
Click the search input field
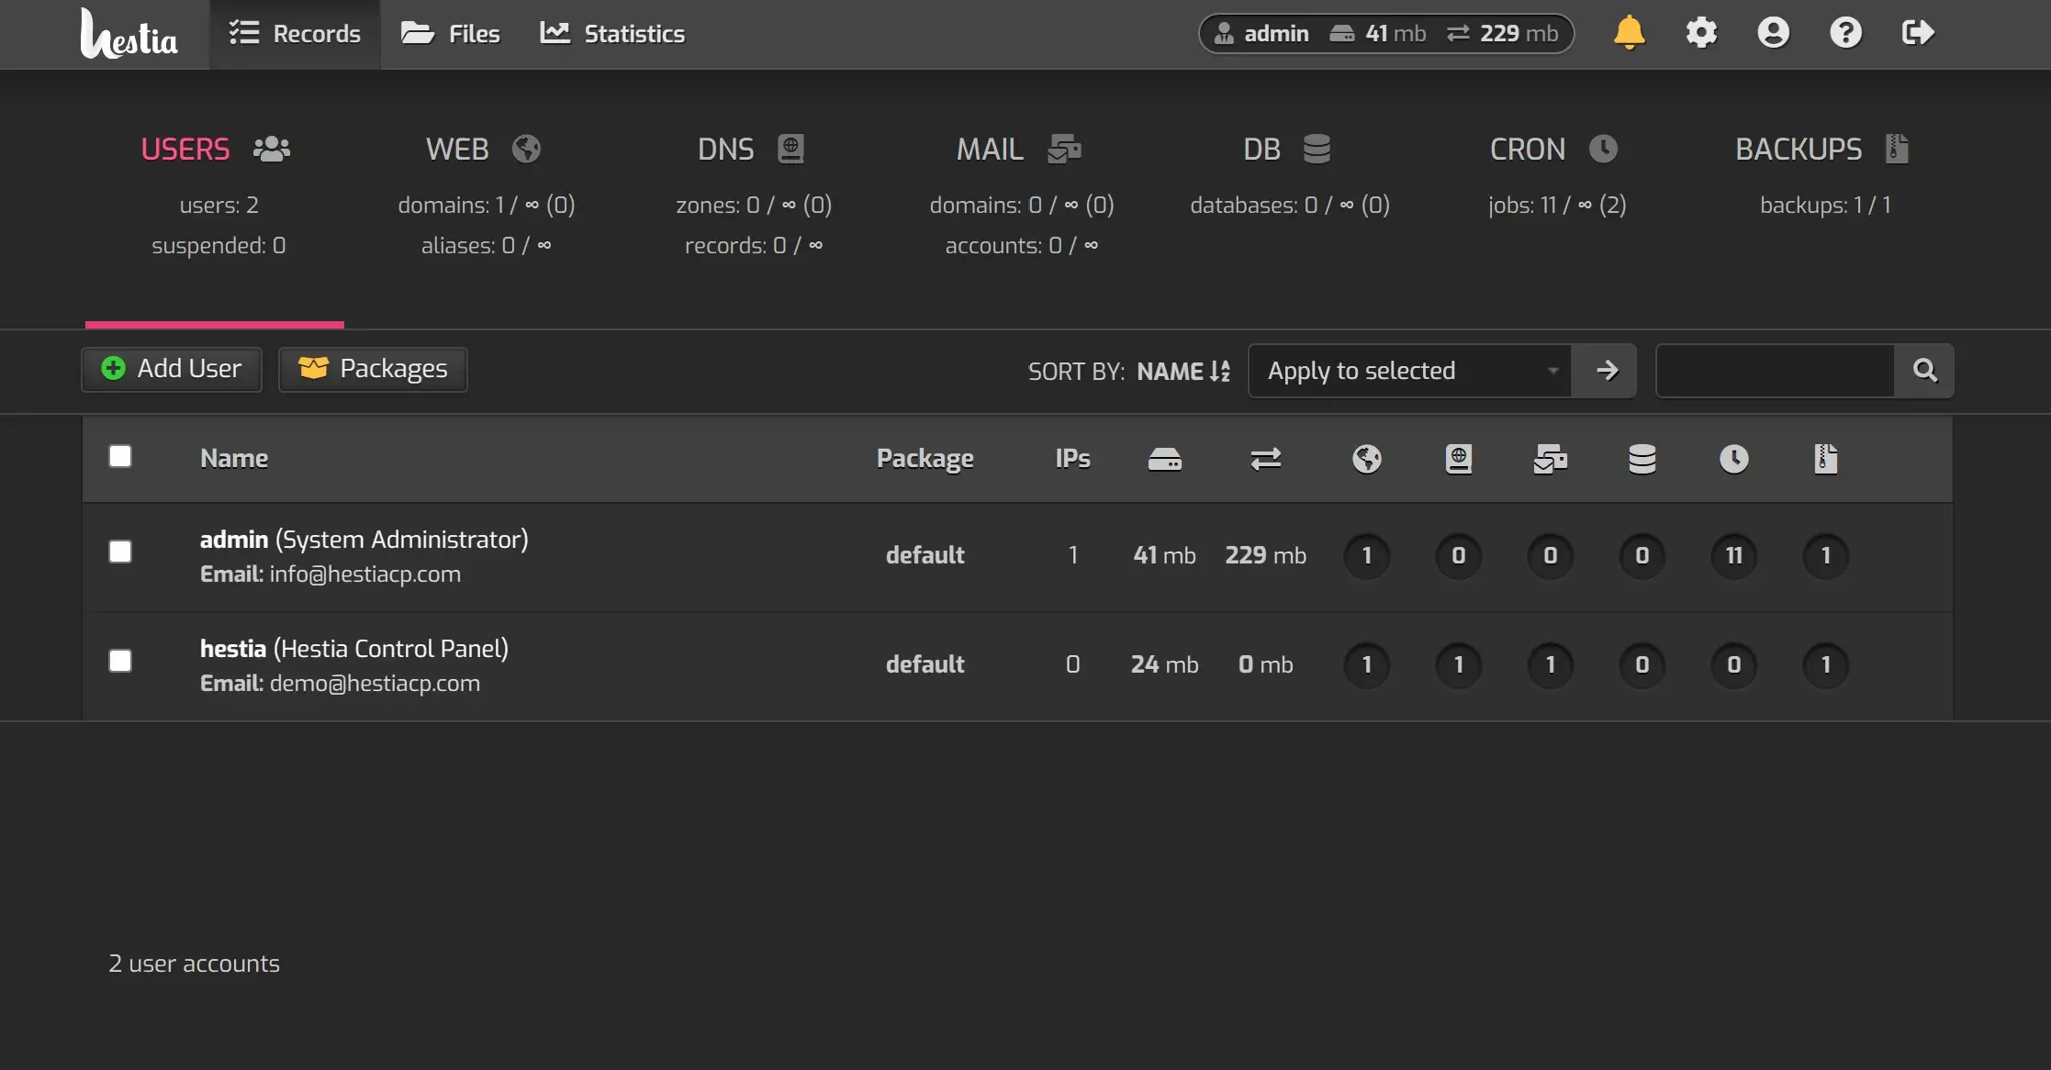1775,367
